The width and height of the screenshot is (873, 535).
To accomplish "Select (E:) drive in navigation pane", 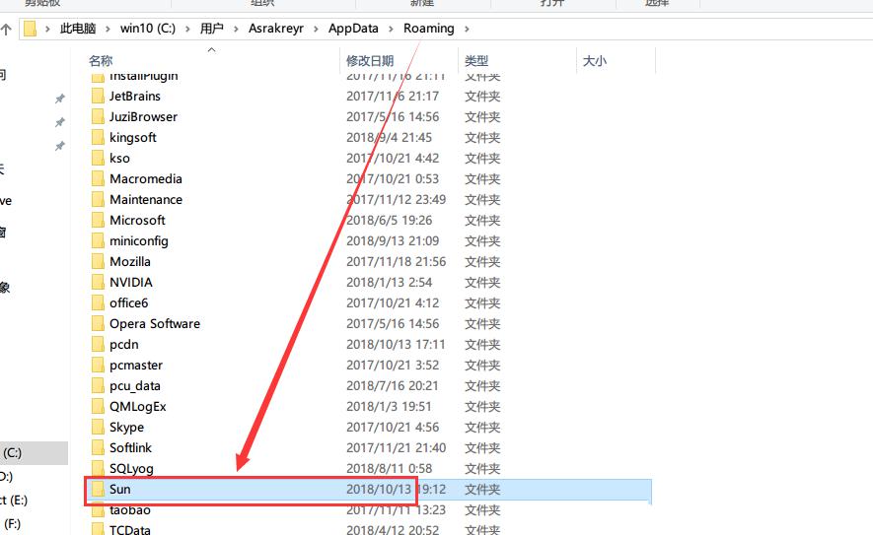I will point(15,500).
